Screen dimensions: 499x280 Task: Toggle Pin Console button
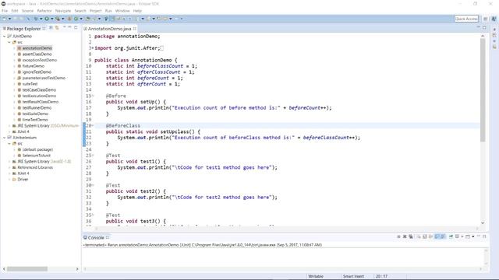[x=451, y=236]
